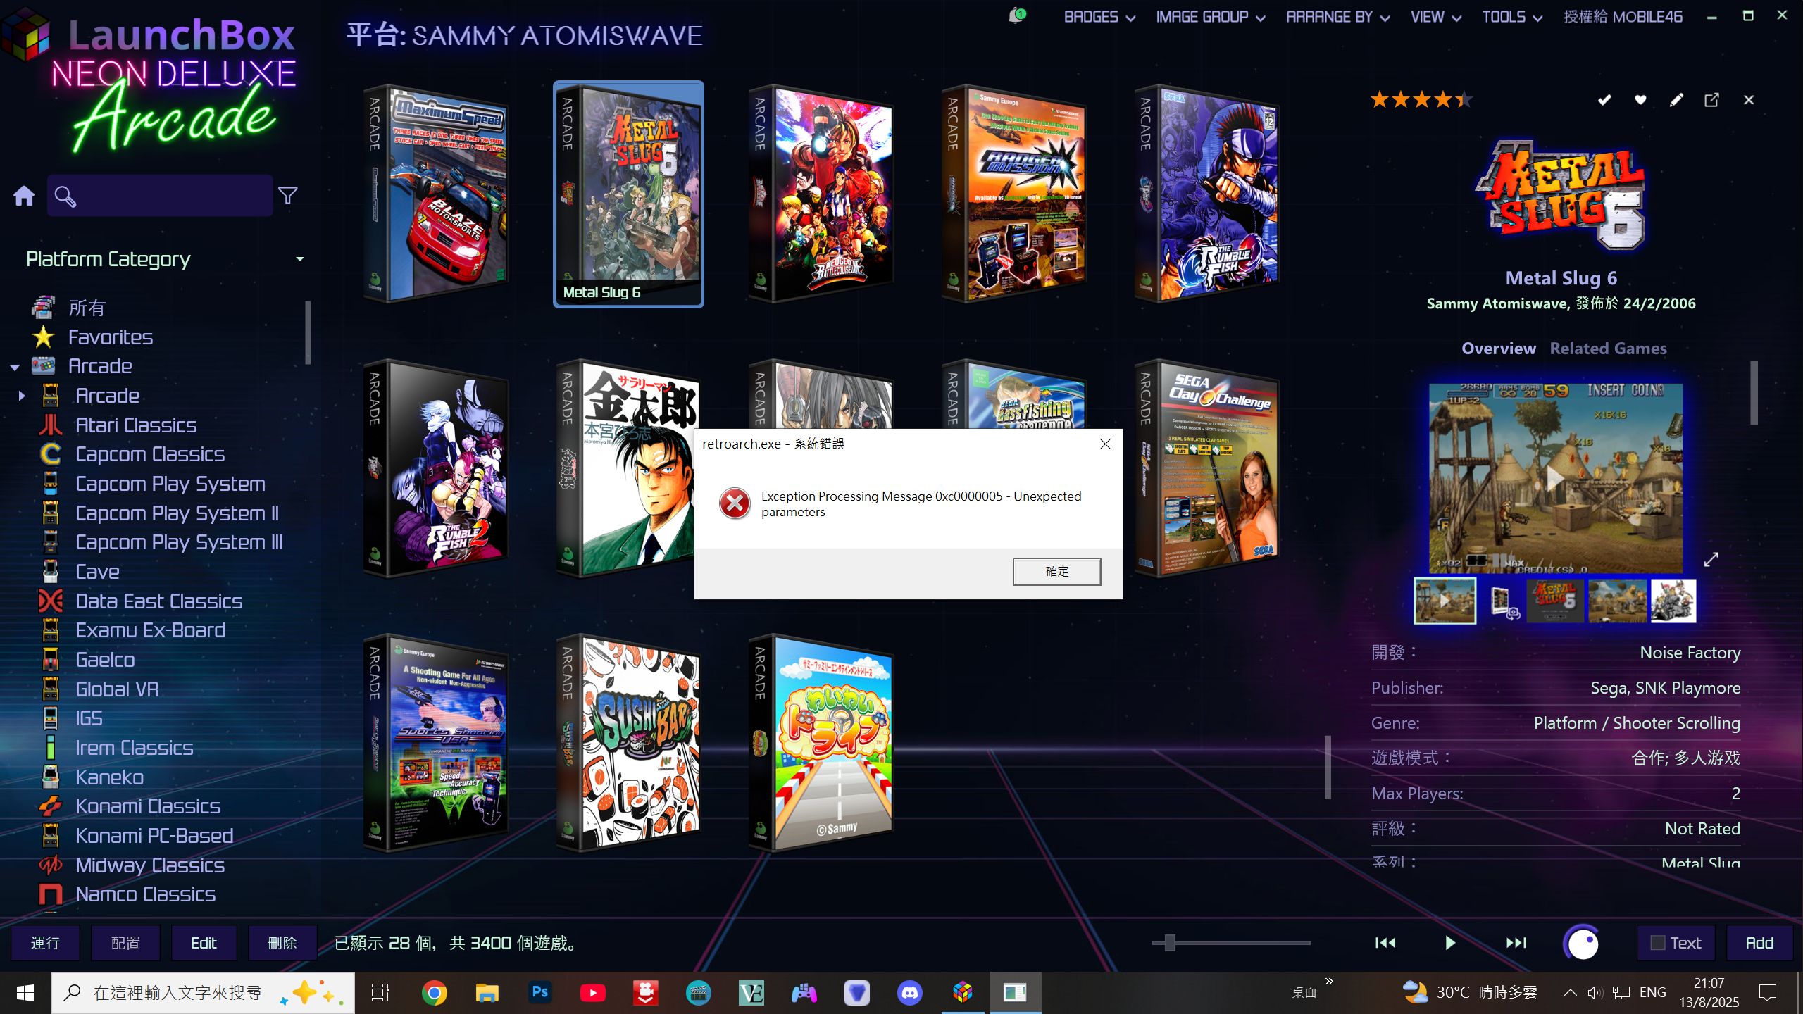This screenshot has width=1803, height=1014.
Task: Select the Metal Slug 6 game box
Action: pos(628,194)
